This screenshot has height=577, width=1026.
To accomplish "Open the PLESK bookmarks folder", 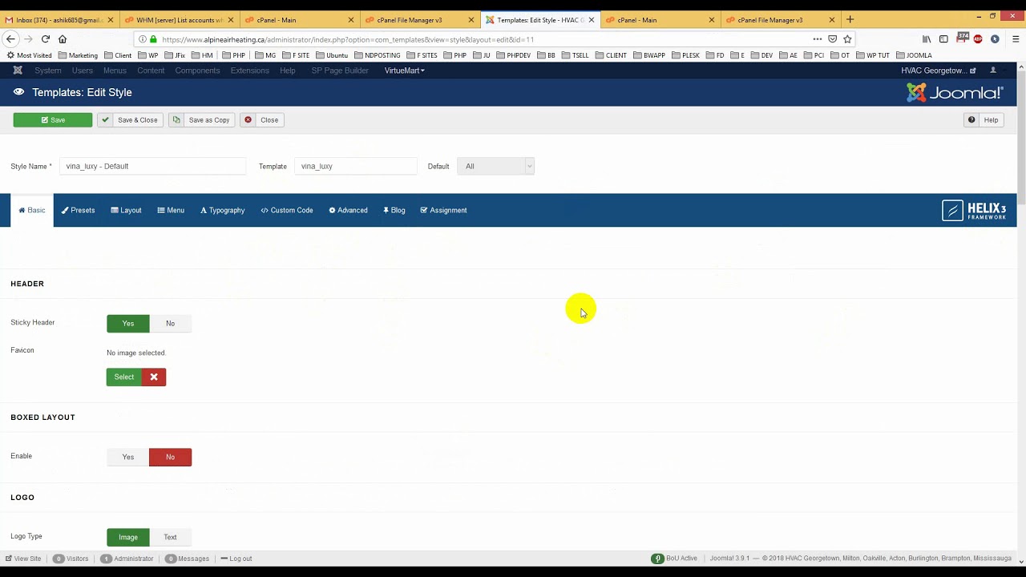I will [x=685, y=55].
